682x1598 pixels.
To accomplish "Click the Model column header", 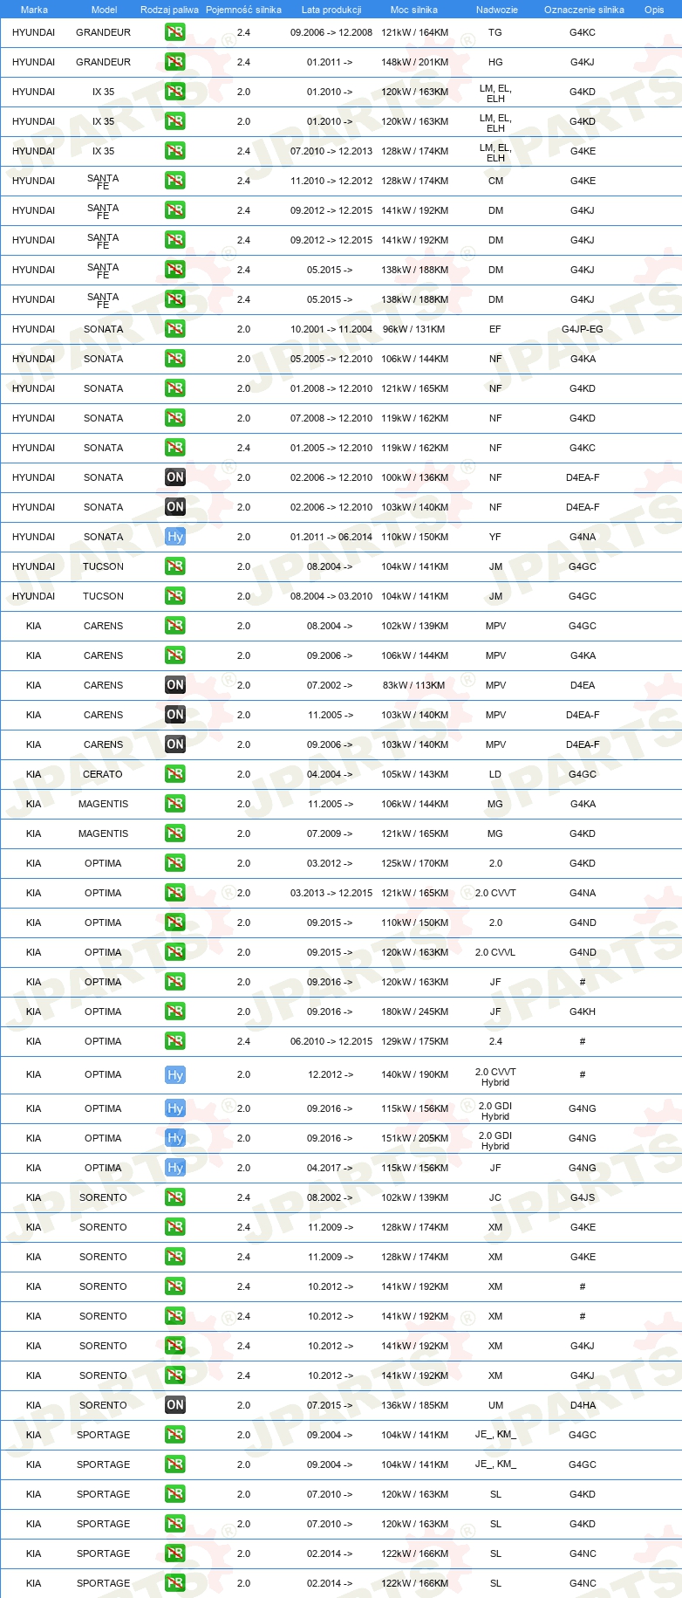I will coord(104,10).
